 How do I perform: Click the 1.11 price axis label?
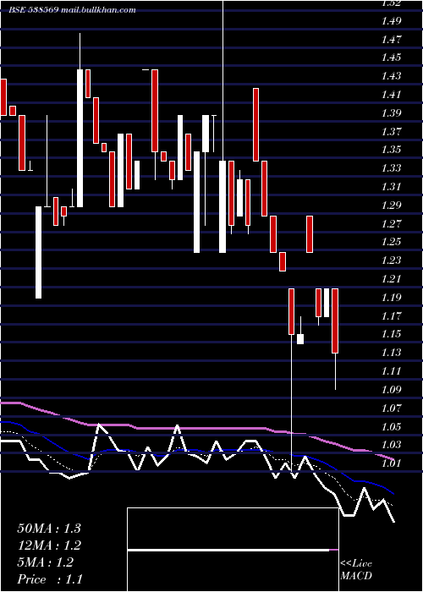point(391,371)
